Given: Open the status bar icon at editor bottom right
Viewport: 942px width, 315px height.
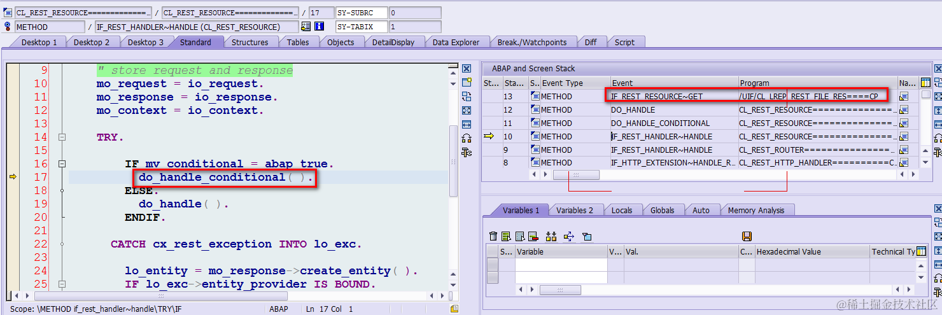Looking at the screenshot, I should click(454, 309).
